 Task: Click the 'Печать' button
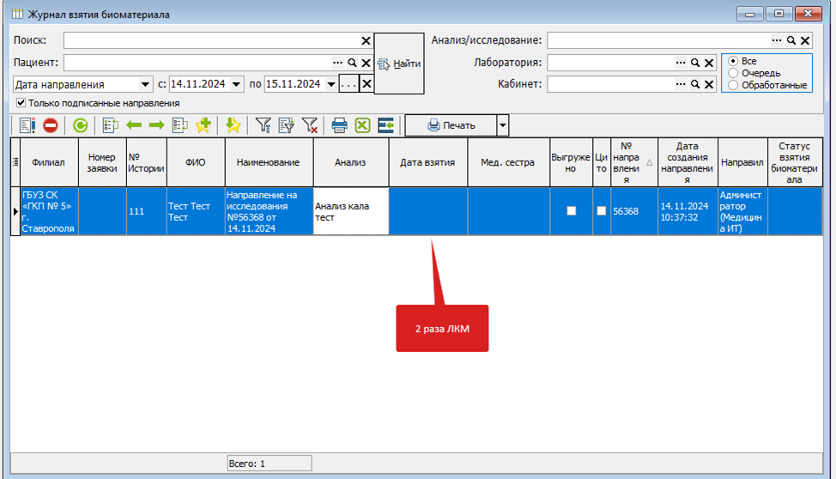(x=451, y=125)
